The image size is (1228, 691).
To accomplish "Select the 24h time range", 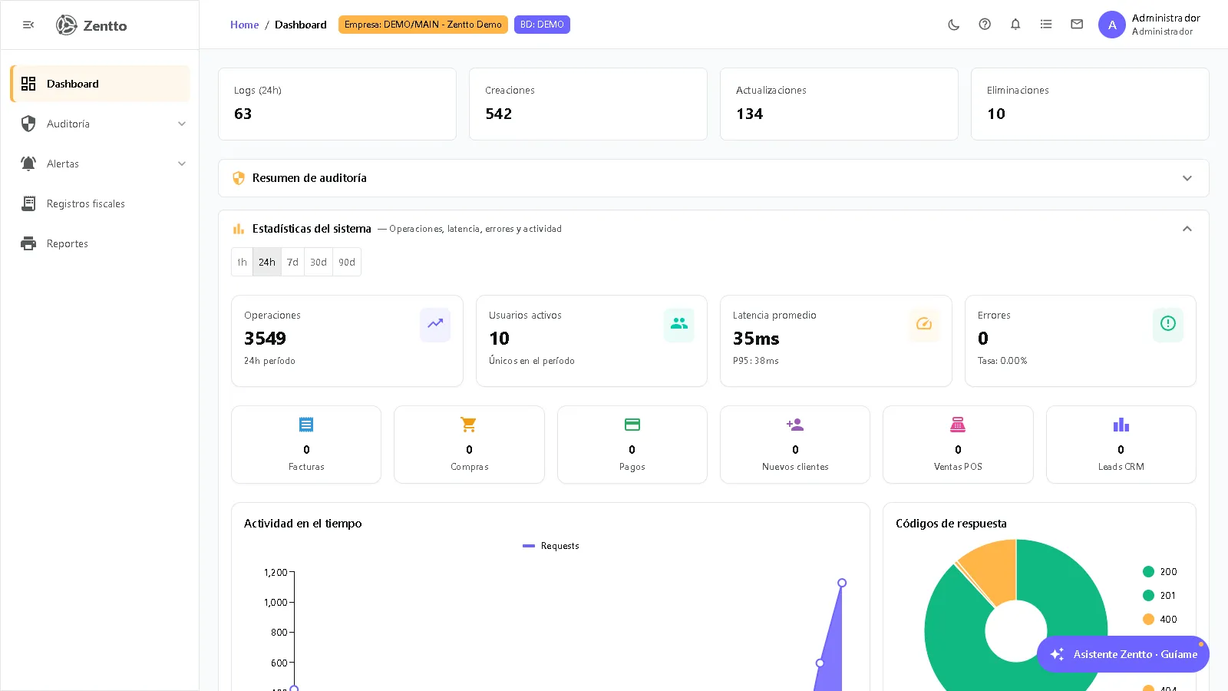I will pyautogui.click(x=267, y=262).
